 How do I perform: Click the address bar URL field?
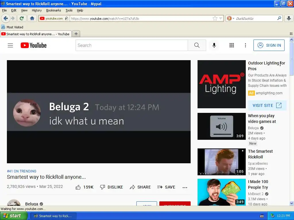[x=142, y=18]
